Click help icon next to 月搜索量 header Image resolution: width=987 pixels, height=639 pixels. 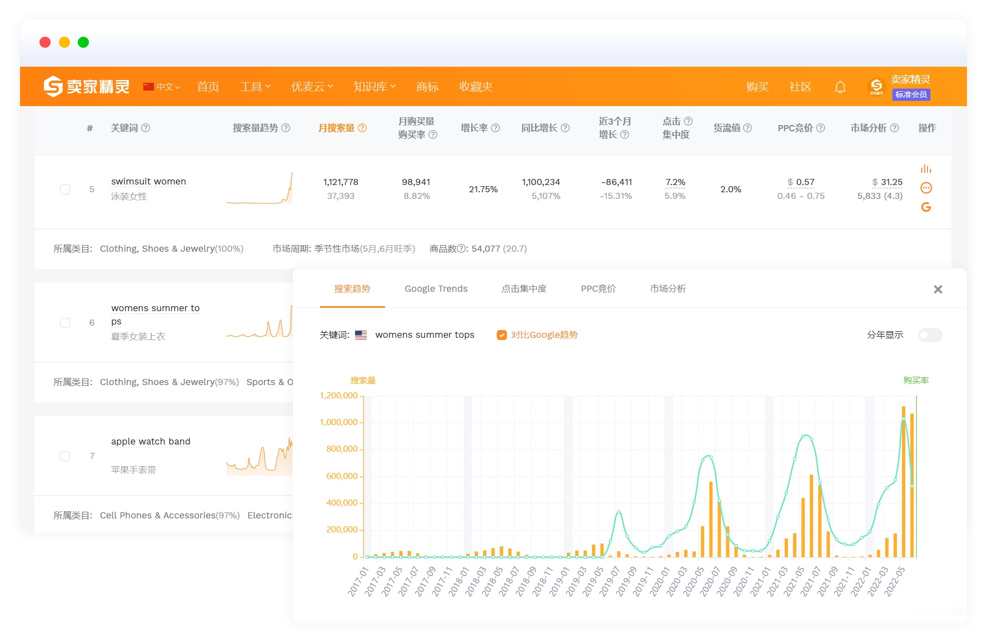click(x=362, y=128)
